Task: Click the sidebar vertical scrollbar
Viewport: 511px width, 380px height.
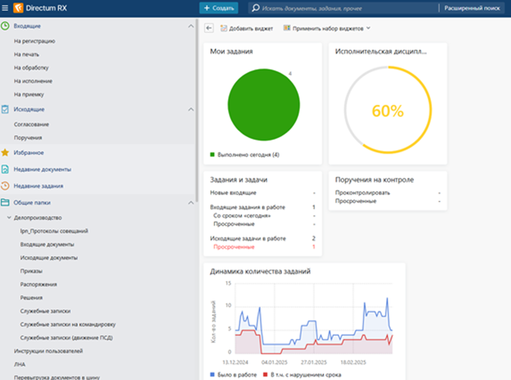Action: [197, 111]
